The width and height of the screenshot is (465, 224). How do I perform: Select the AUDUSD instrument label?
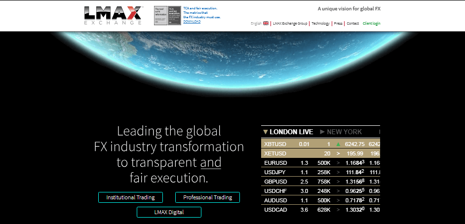coord(275,201)
